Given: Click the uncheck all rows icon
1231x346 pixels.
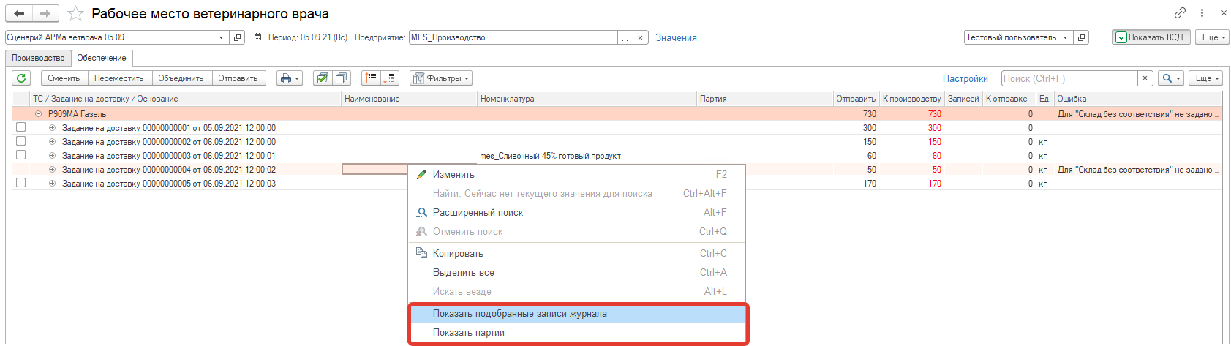Looking at the screenshot, I should pos(341,78).
